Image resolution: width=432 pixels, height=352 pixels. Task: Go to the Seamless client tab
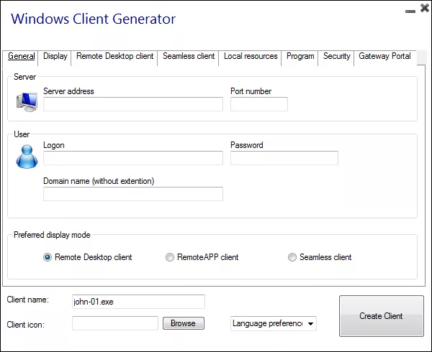(x=189, y=56)
